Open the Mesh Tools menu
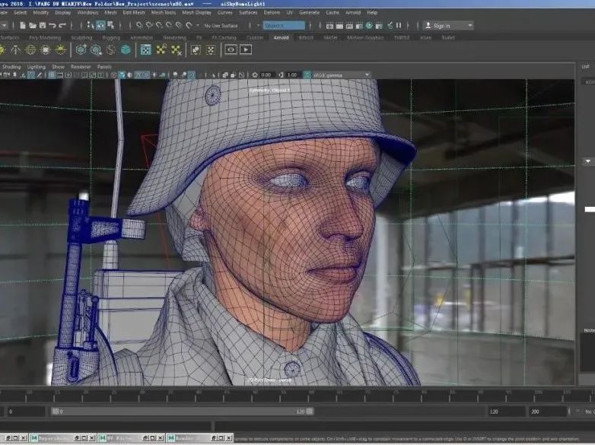Viewport: 595px width, 445px height. pyautogui.click(x=163, y=12)
